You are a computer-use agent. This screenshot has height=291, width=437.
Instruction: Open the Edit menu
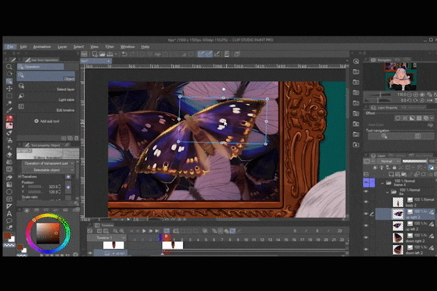pos(24,47)
